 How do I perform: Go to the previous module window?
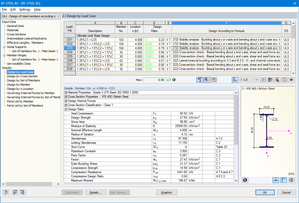[15, 192]
